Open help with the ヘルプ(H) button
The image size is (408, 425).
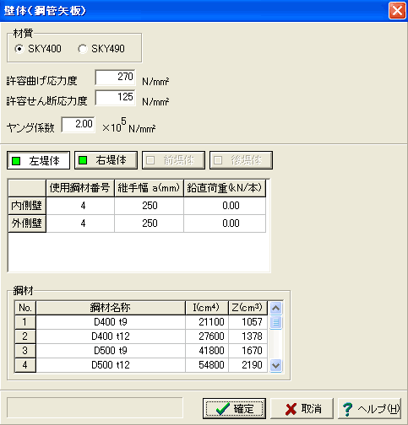pyautogui.click(x=369, y=408)
